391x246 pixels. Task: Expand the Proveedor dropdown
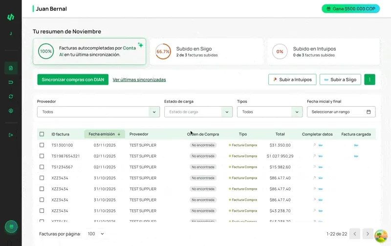[x=154, y=112]
